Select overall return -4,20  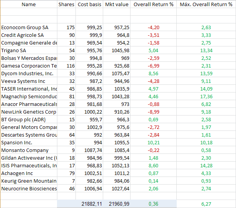(x=154, y=27)
